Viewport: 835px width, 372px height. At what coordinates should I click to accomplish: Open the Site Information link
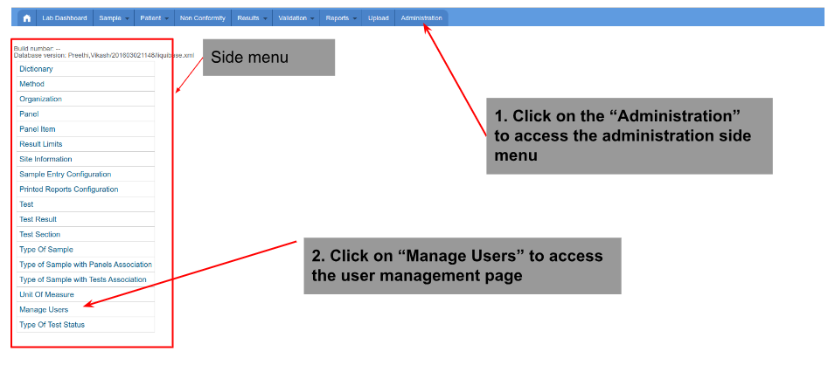click(x=45, y=159)
